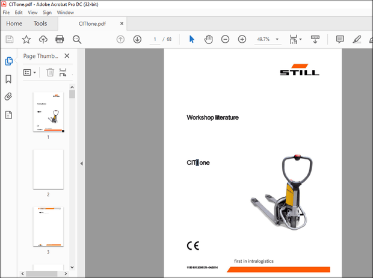Image resolution: width=373 pixels, height=278 pixels.
Task: Click the 'first in intralogistics' text
Action: pos(254,261)
